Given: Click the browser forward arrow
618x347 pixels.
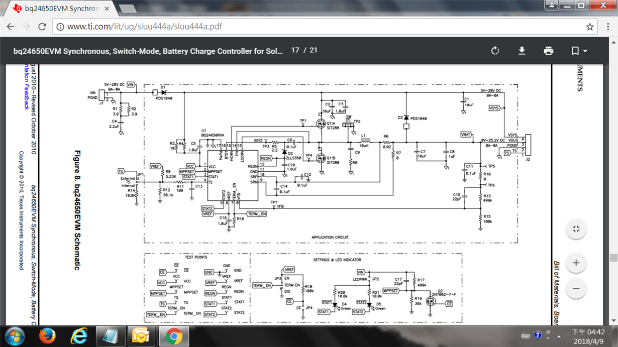Looking at the screenshot, I should [x=26, y=27].
